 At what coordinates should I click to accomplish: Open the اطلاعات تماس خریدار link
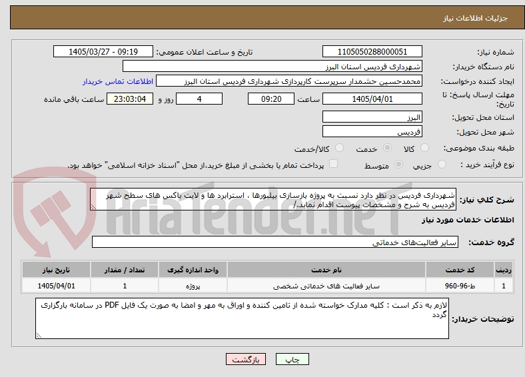click(117, 81)
